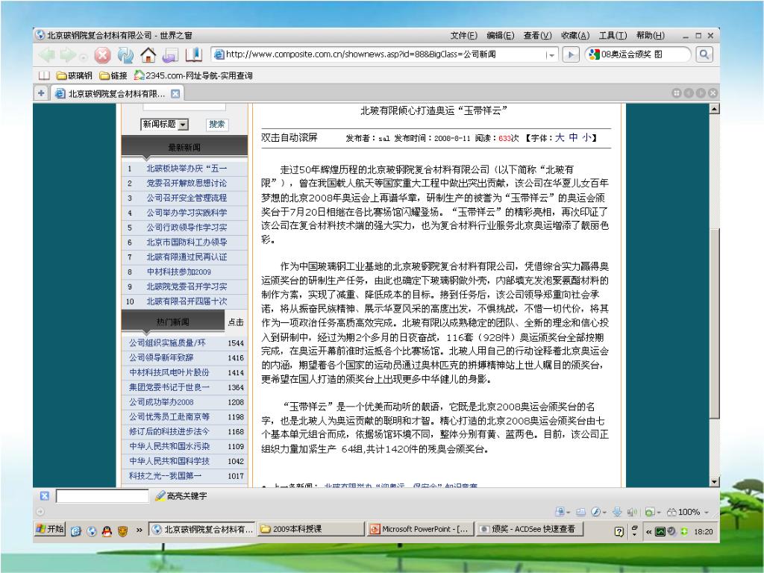Open the 文件(F) menu

pyautogui.click(x=464, y=36)
